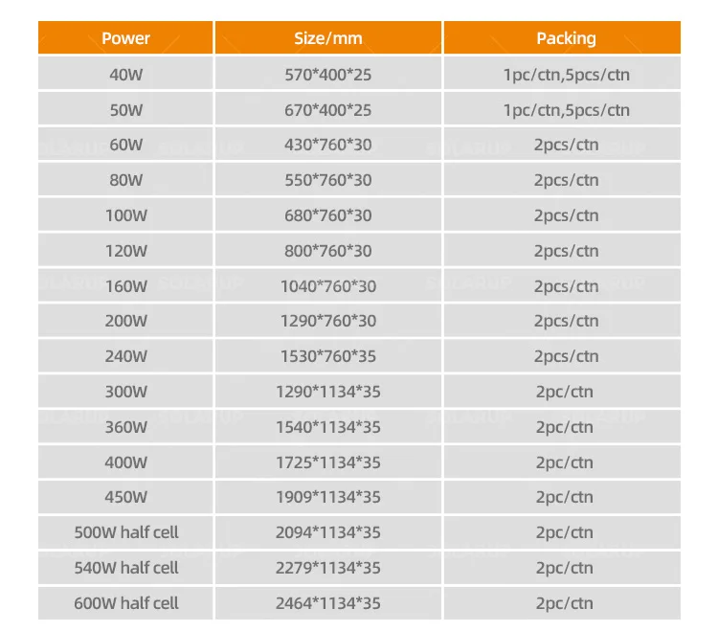Click the Power column header
Screen dimensions: 718x631
(x=125, y=38)
